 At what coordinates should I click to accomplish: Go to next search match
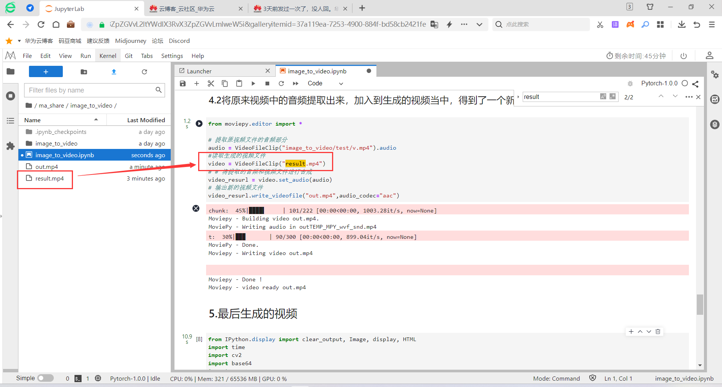pyautogui.click(x=675, y=97)
